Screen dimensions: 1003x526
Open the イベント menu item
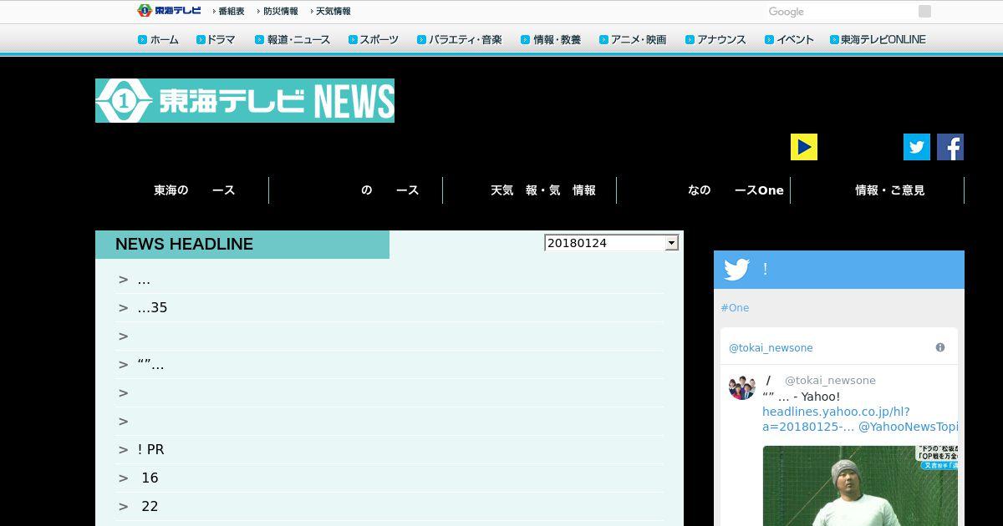[x=789, y=39]
